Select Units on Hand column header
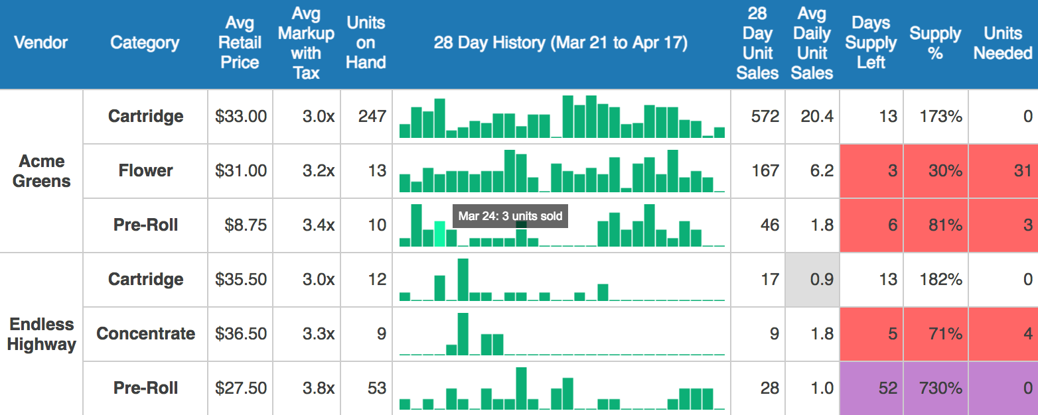The image size is (1038, 415). [366, 43]
